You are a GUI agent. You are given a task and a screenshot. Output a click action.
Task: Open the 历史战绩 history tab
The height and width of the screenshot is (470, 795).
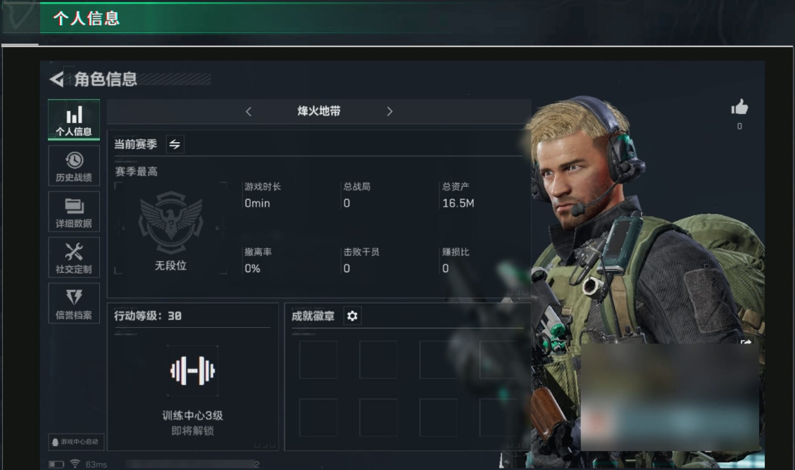click(74, 166)
